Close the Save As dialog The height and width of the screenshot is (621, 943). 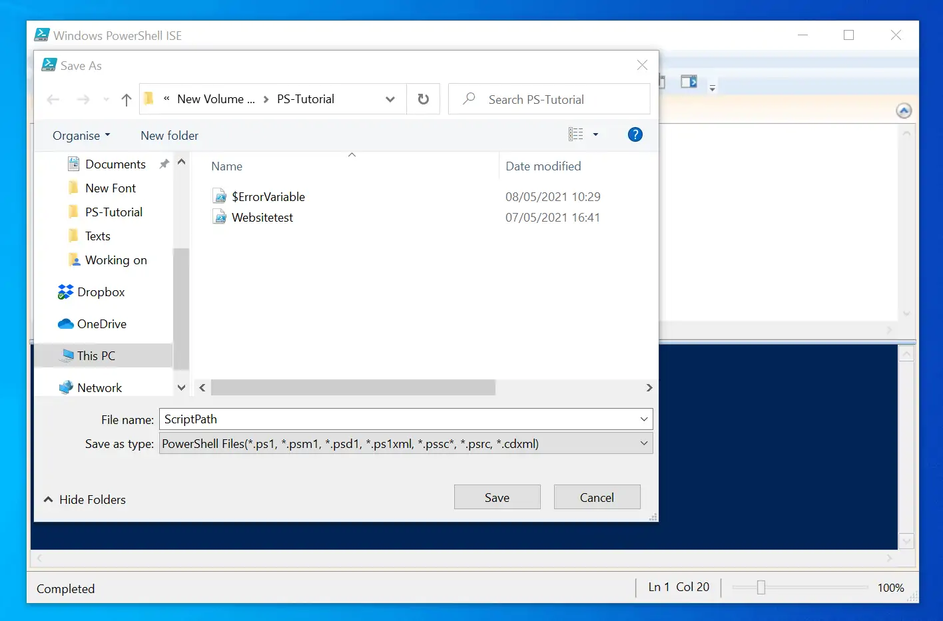(642, 65)
